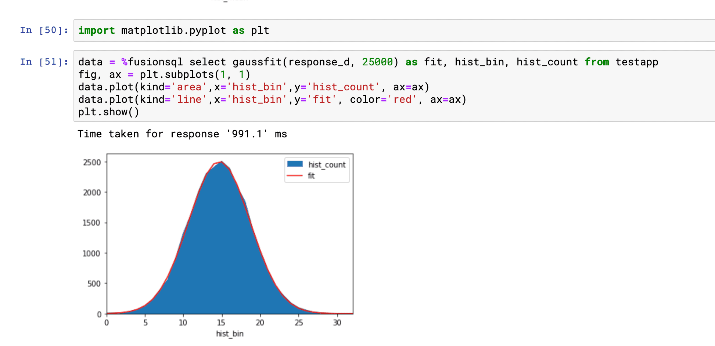Click the red fit line legend entry
715x346 pixels.
[295, 176]
